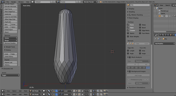Uncheck Creases overlay
The image size is (176, 96).
coord(128,30)
